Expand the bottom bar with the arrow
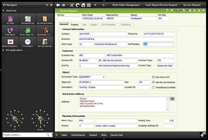Viewport: 208px width, 140px height. pyautogui.click(x=57, y=135)
